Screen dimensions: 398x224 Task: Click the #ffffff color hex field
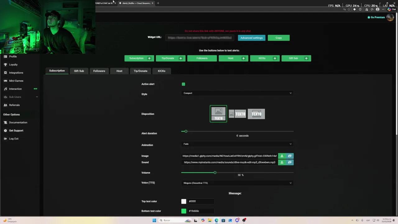click(201, 202)
